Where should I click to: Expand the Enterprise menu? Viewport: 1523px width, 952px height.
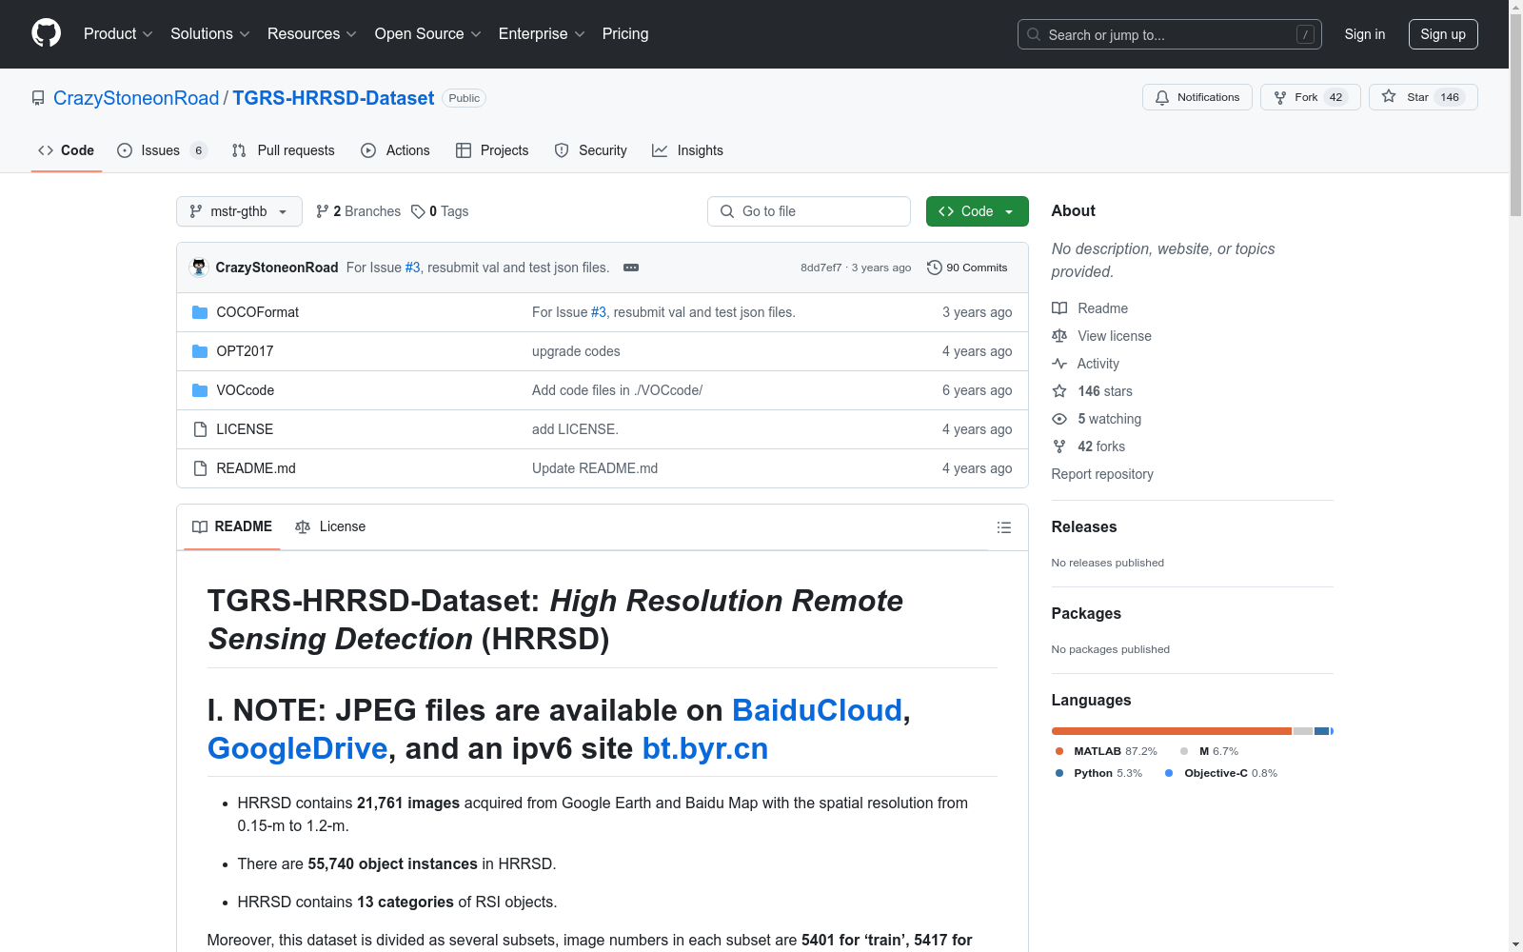[542, 33]
